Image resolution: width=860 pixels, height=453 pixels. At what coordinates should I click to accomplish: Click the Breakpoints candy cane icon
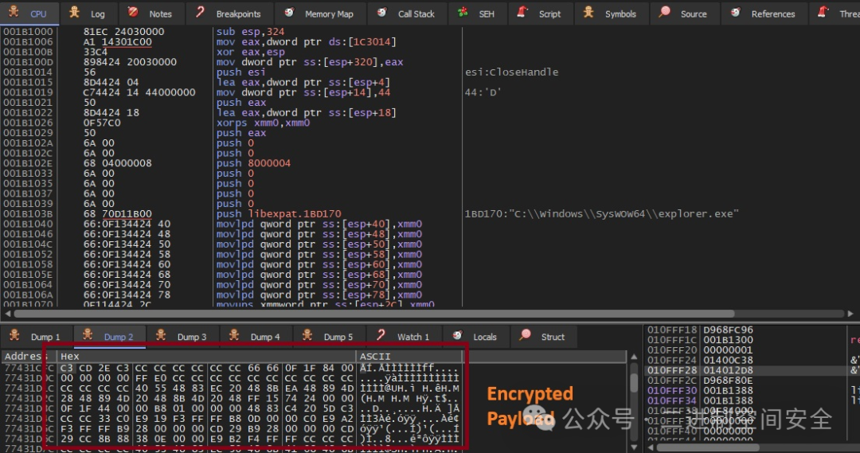[200, 11]
